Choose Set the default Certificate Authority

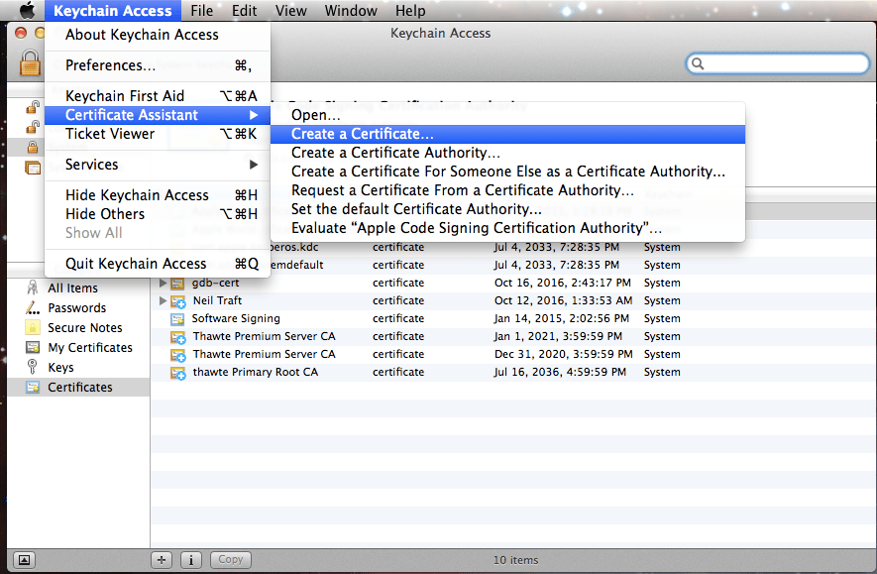click(507, 209)
